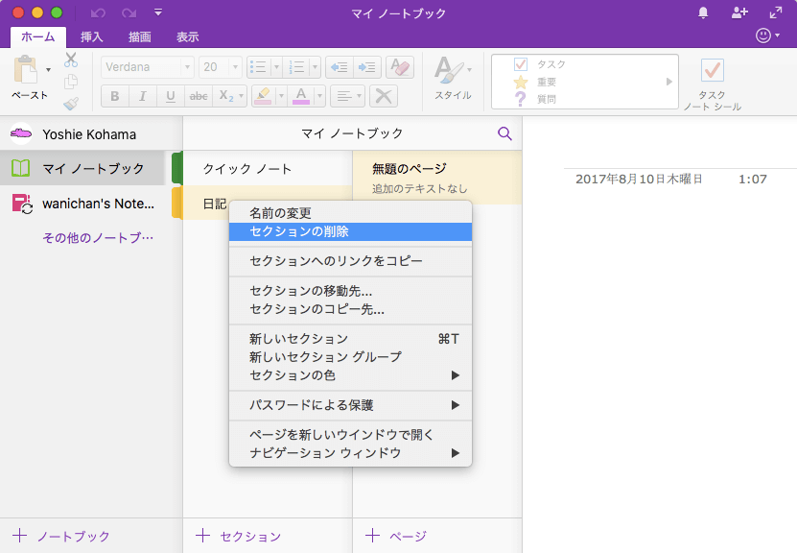
Task: Select the wanichan's Notebook icon
Action: pos(21,204)
